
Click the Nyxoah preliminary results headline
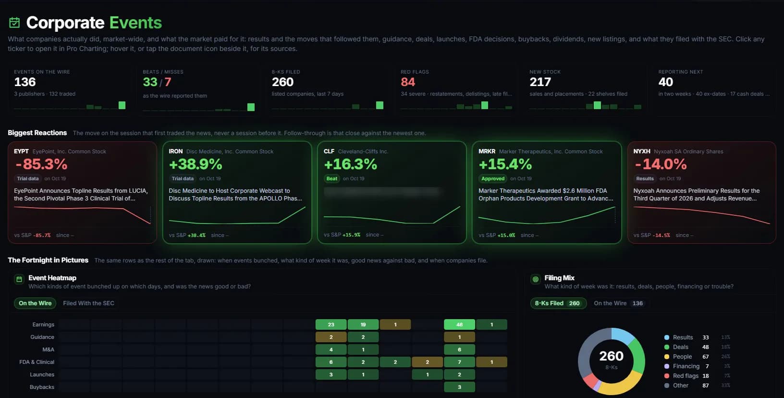point(697,195)
